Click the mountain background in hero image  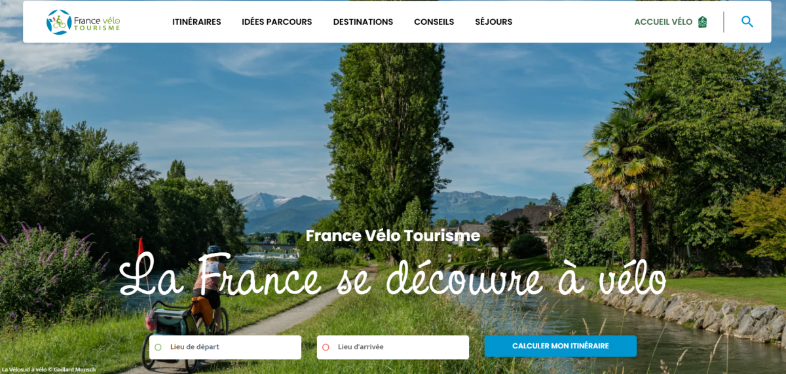point(393,208)
